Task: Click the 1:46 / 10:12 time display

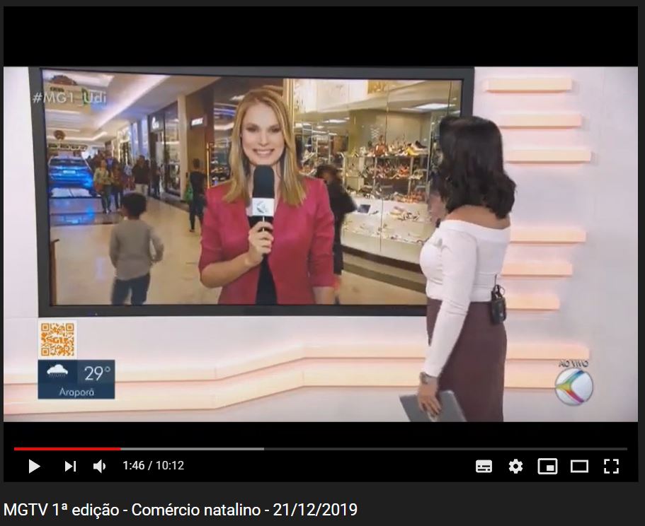Action: click(153, 466)
